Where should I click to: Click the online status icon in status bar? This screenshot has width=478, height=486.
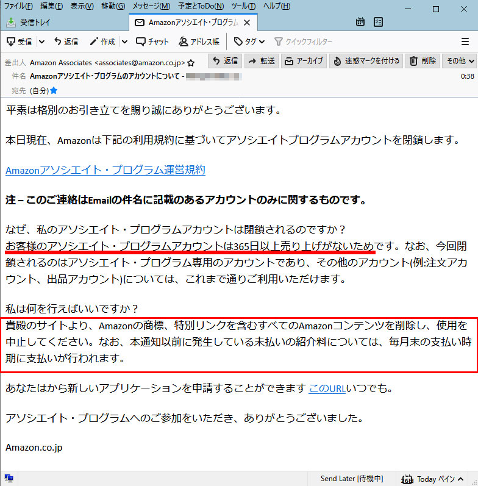[x=9, y=479]
